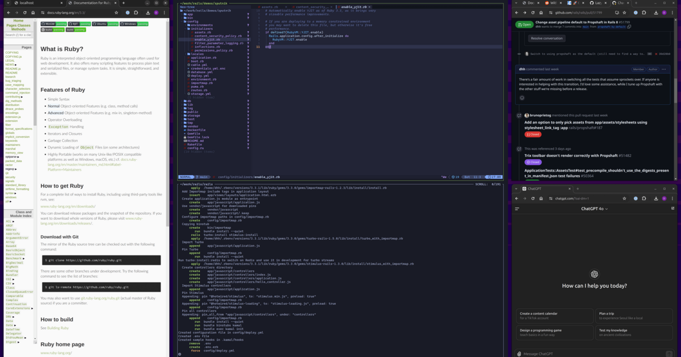Image resolution: width=681 pixels, height=357 pixels.
Task: Copy the propshaft-by-default branch name
Action: coord(629,27)
